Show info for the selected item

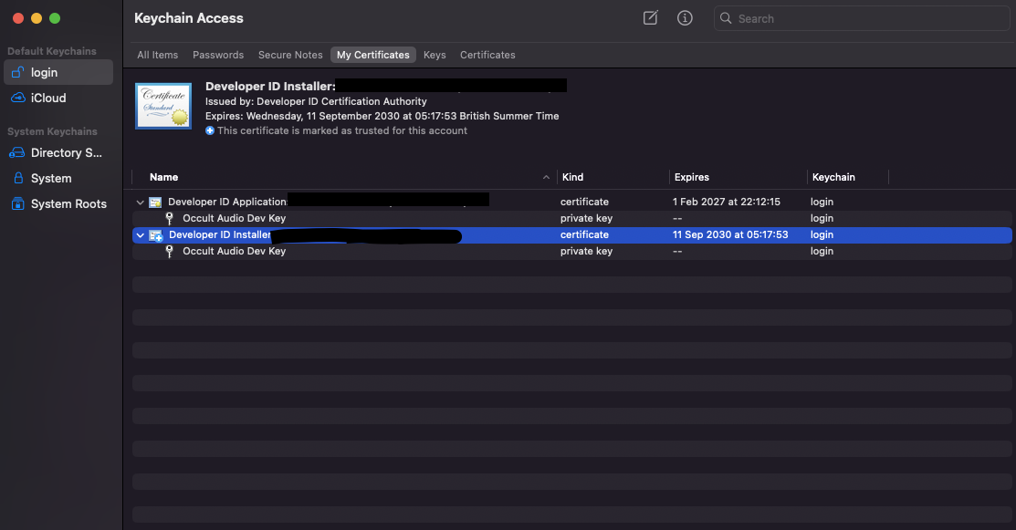[x=685, y=18]
